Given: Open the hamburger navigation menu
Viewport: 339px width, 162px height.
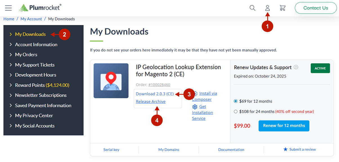Looking at the screenshot, I should pos(8,8).
